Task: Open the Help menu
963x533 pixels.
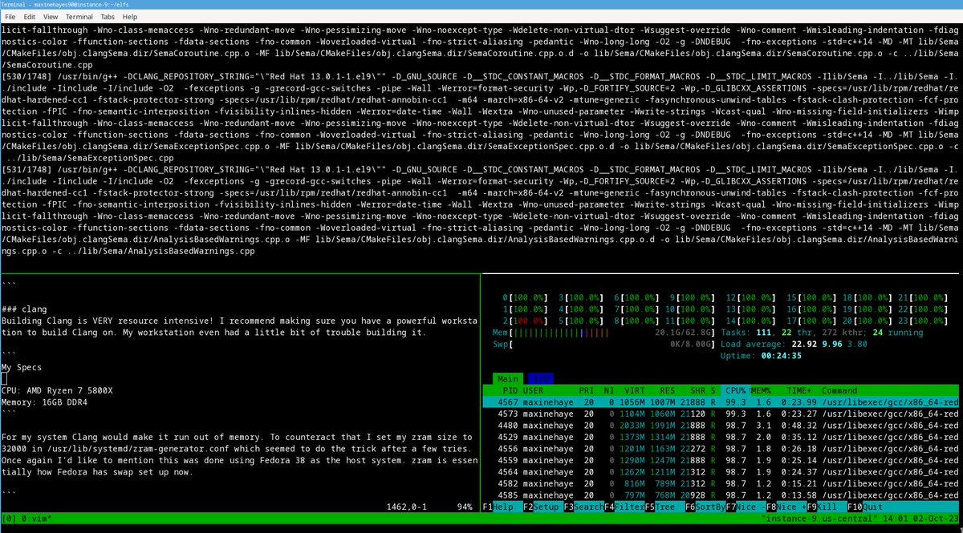Action: (x=130, y=16)
